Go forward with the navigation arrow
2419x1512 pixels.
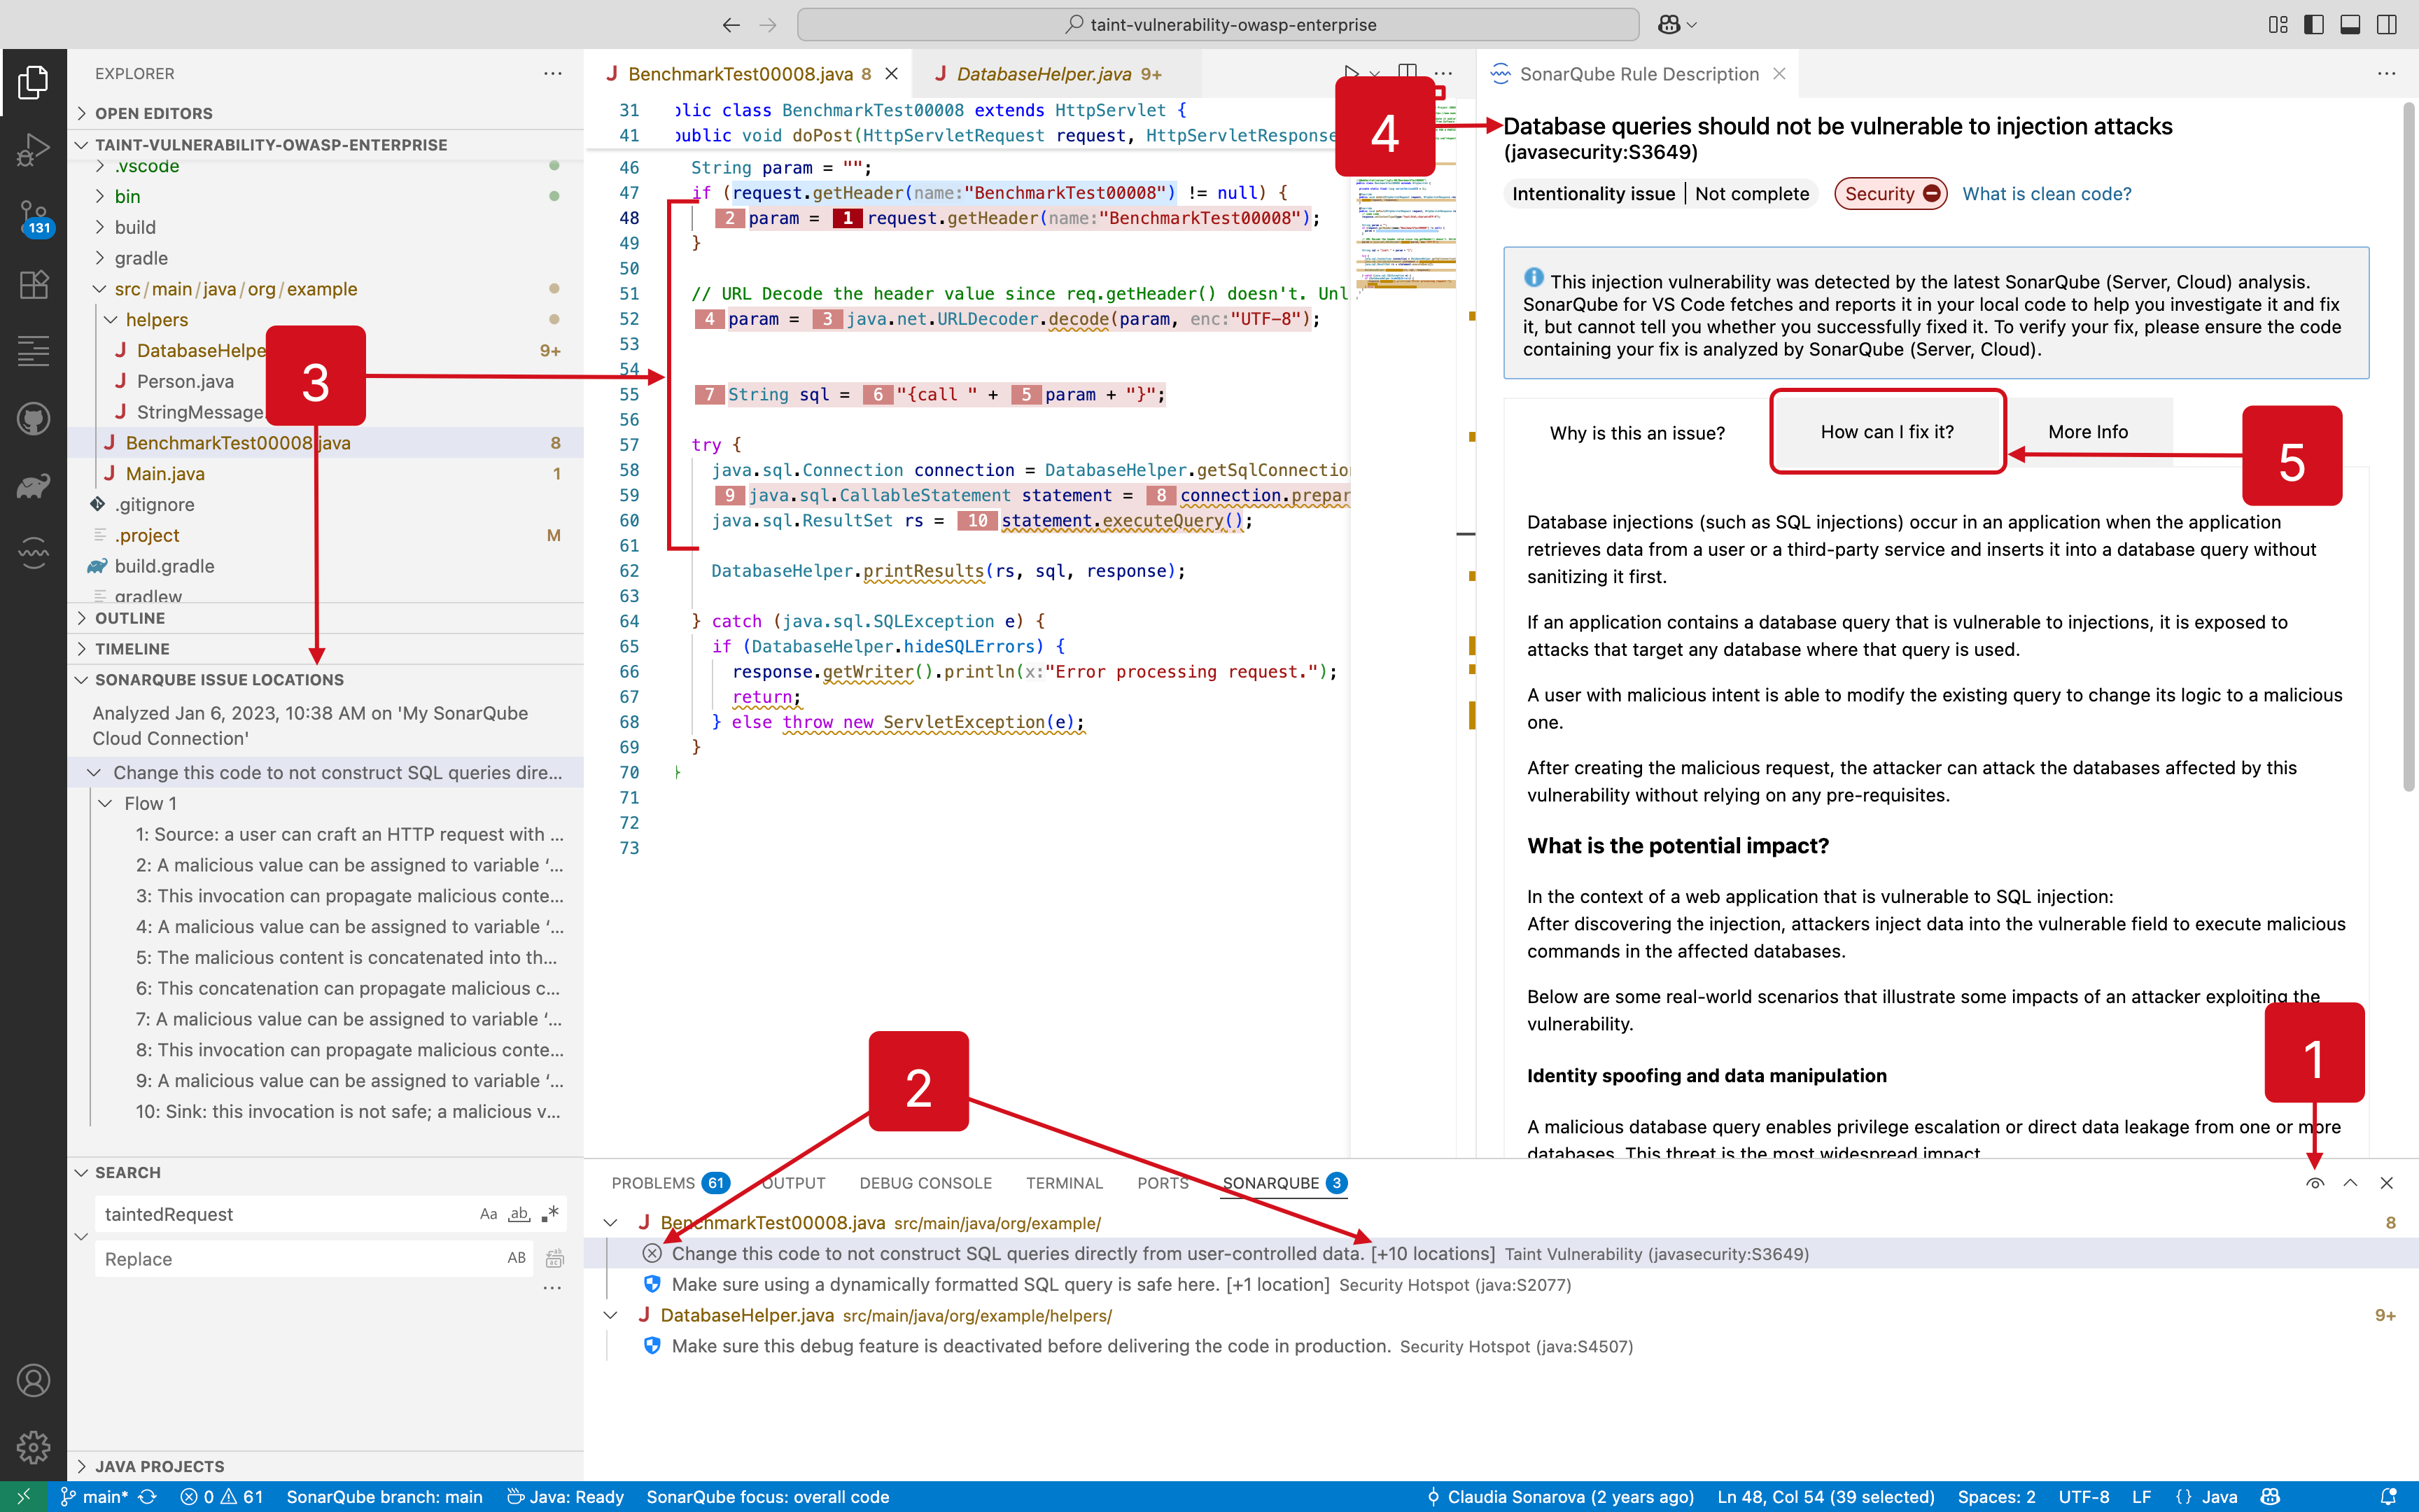[x=768, y=25]
